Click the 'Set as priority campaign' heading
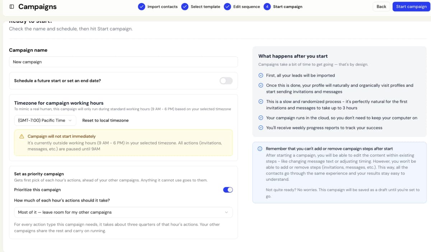Image resolution: width=431 pixels, height=252 pixels. [x=39, y=174]
